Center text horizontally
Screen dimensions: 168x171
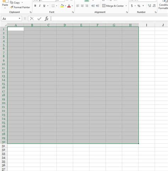82,6
